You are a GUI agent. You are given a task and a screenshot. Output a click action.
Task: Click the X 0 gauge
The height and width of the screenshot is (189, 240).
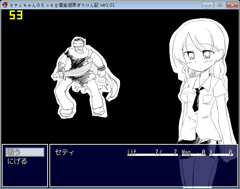pyautogui.click(x=221, y=153)
